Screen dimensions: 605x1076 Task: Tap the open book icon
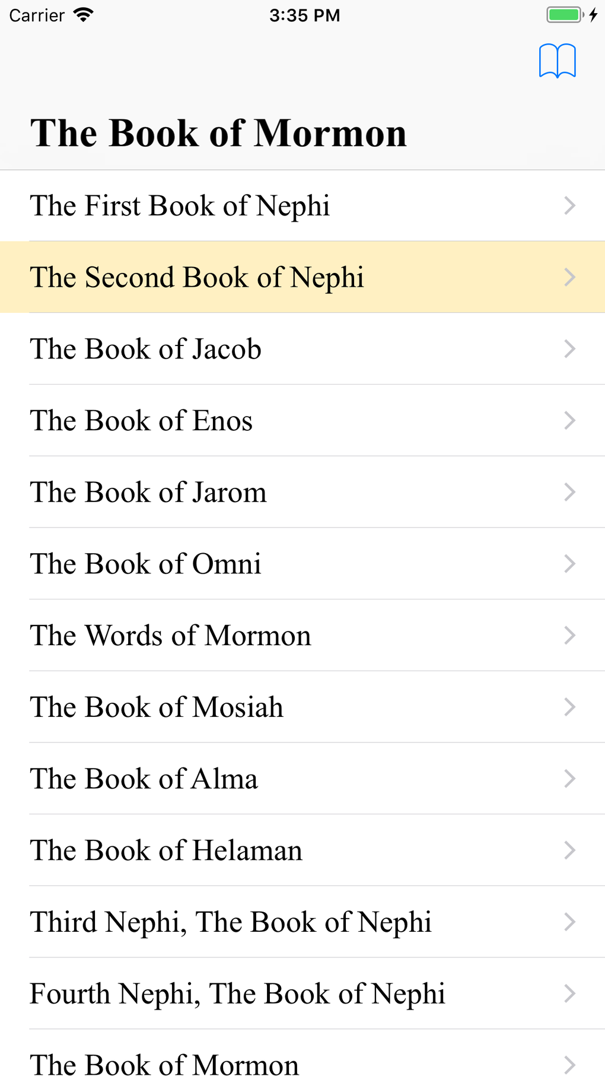[x=557, y=61]
